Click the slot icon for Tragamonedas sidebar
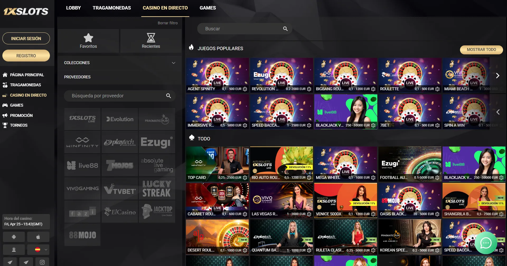 coord(5,85)
